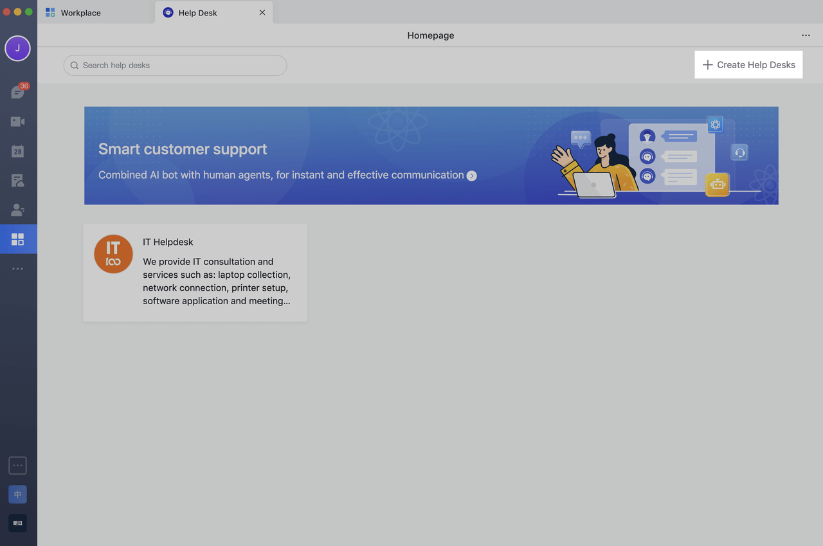Screen dimensions: 823x546
Task: Switch to the Workplace tab
Action: (80, 12)
